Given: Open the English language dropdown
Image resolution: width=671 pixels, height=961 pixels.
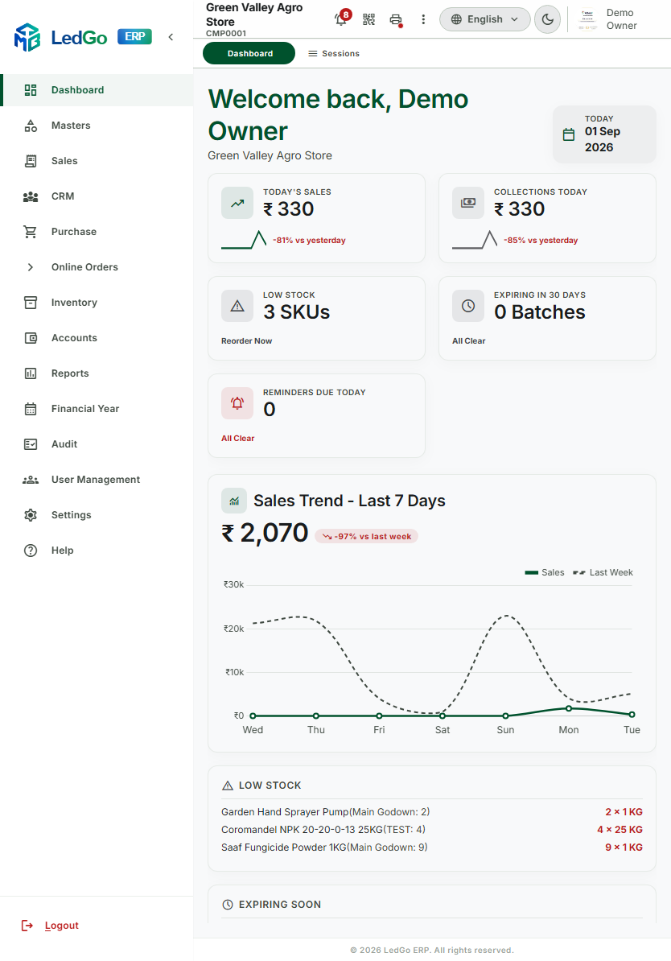Looking at the screenshot, I should (484, 19).
